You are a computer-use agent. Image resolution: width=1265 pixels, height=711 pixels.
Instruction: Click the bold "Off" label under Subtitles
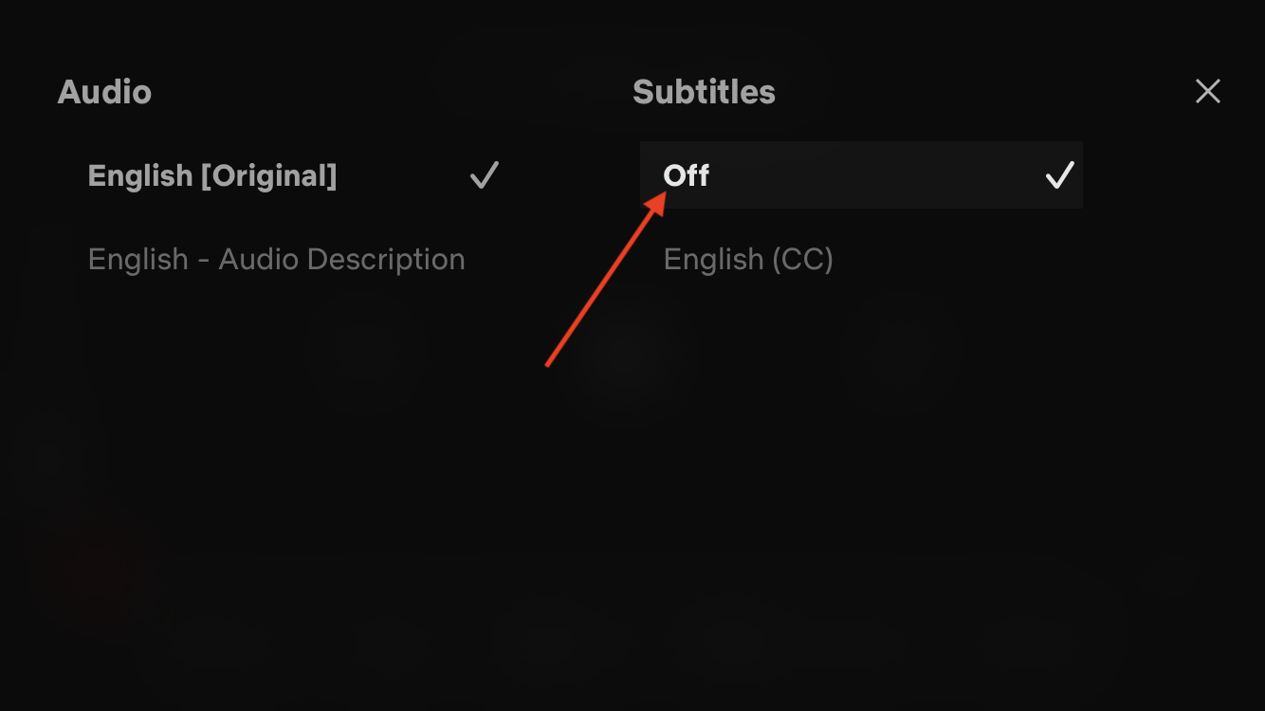click(685, 174)
